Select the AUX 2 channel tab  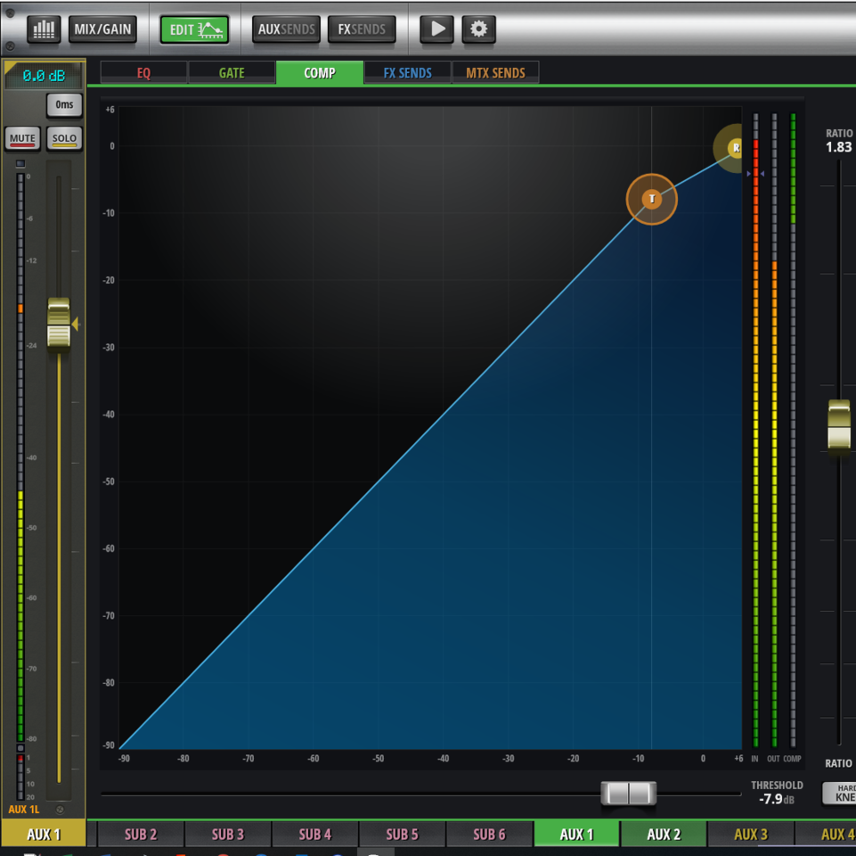click(x=664, y=834)
